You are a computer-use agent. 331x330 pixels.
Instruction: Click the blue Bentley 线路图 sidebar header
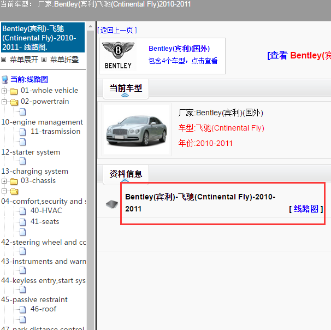[43, 38]
